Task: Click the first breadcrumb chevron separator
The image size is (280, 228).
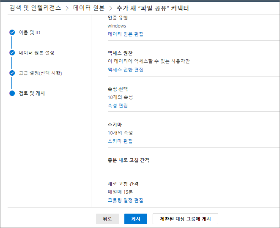Action: [x=67, y=8]
